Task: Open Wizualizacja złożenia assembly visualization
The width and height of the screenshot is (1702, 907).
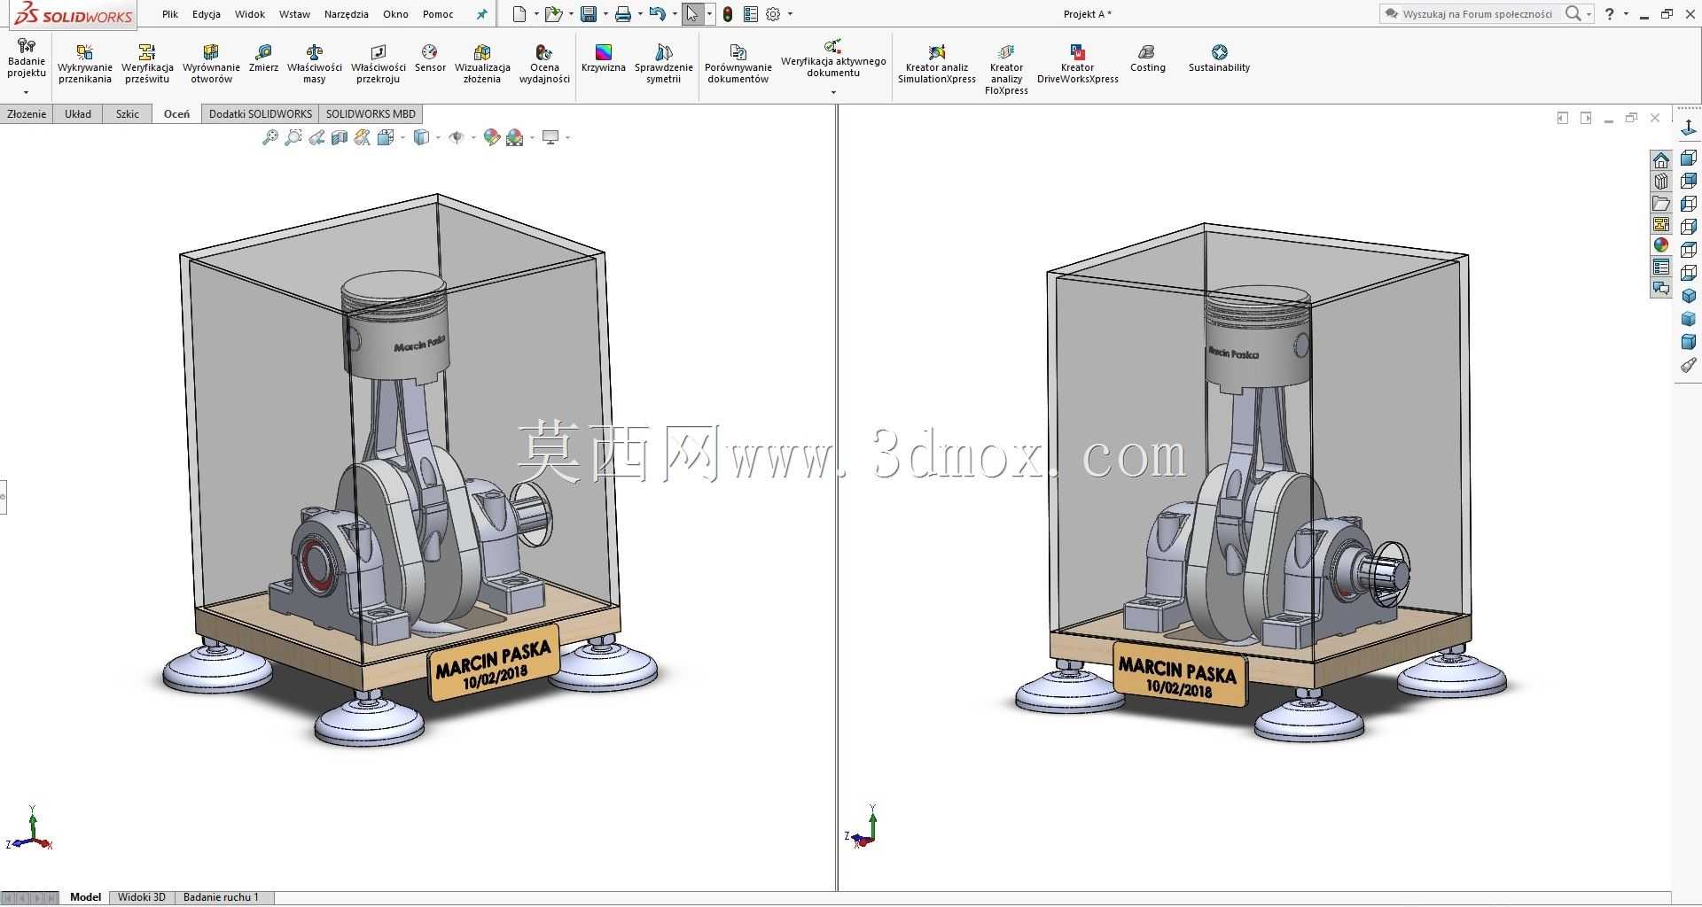Action: tap(482, 64)
